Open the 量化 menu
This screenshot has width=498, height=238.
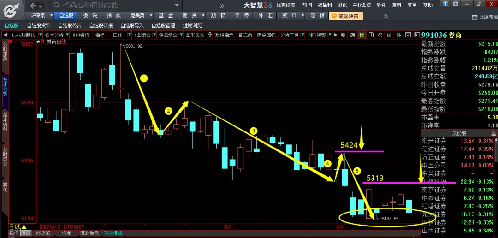click(x=342, y=5)
